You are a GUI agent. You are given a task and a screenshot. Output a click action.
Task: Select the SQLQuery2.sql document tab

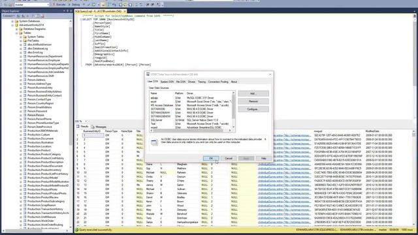(99, 11)
